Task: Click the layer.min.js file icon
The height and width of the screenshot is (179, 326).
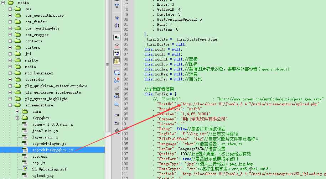Action: [x=25, y=137]
